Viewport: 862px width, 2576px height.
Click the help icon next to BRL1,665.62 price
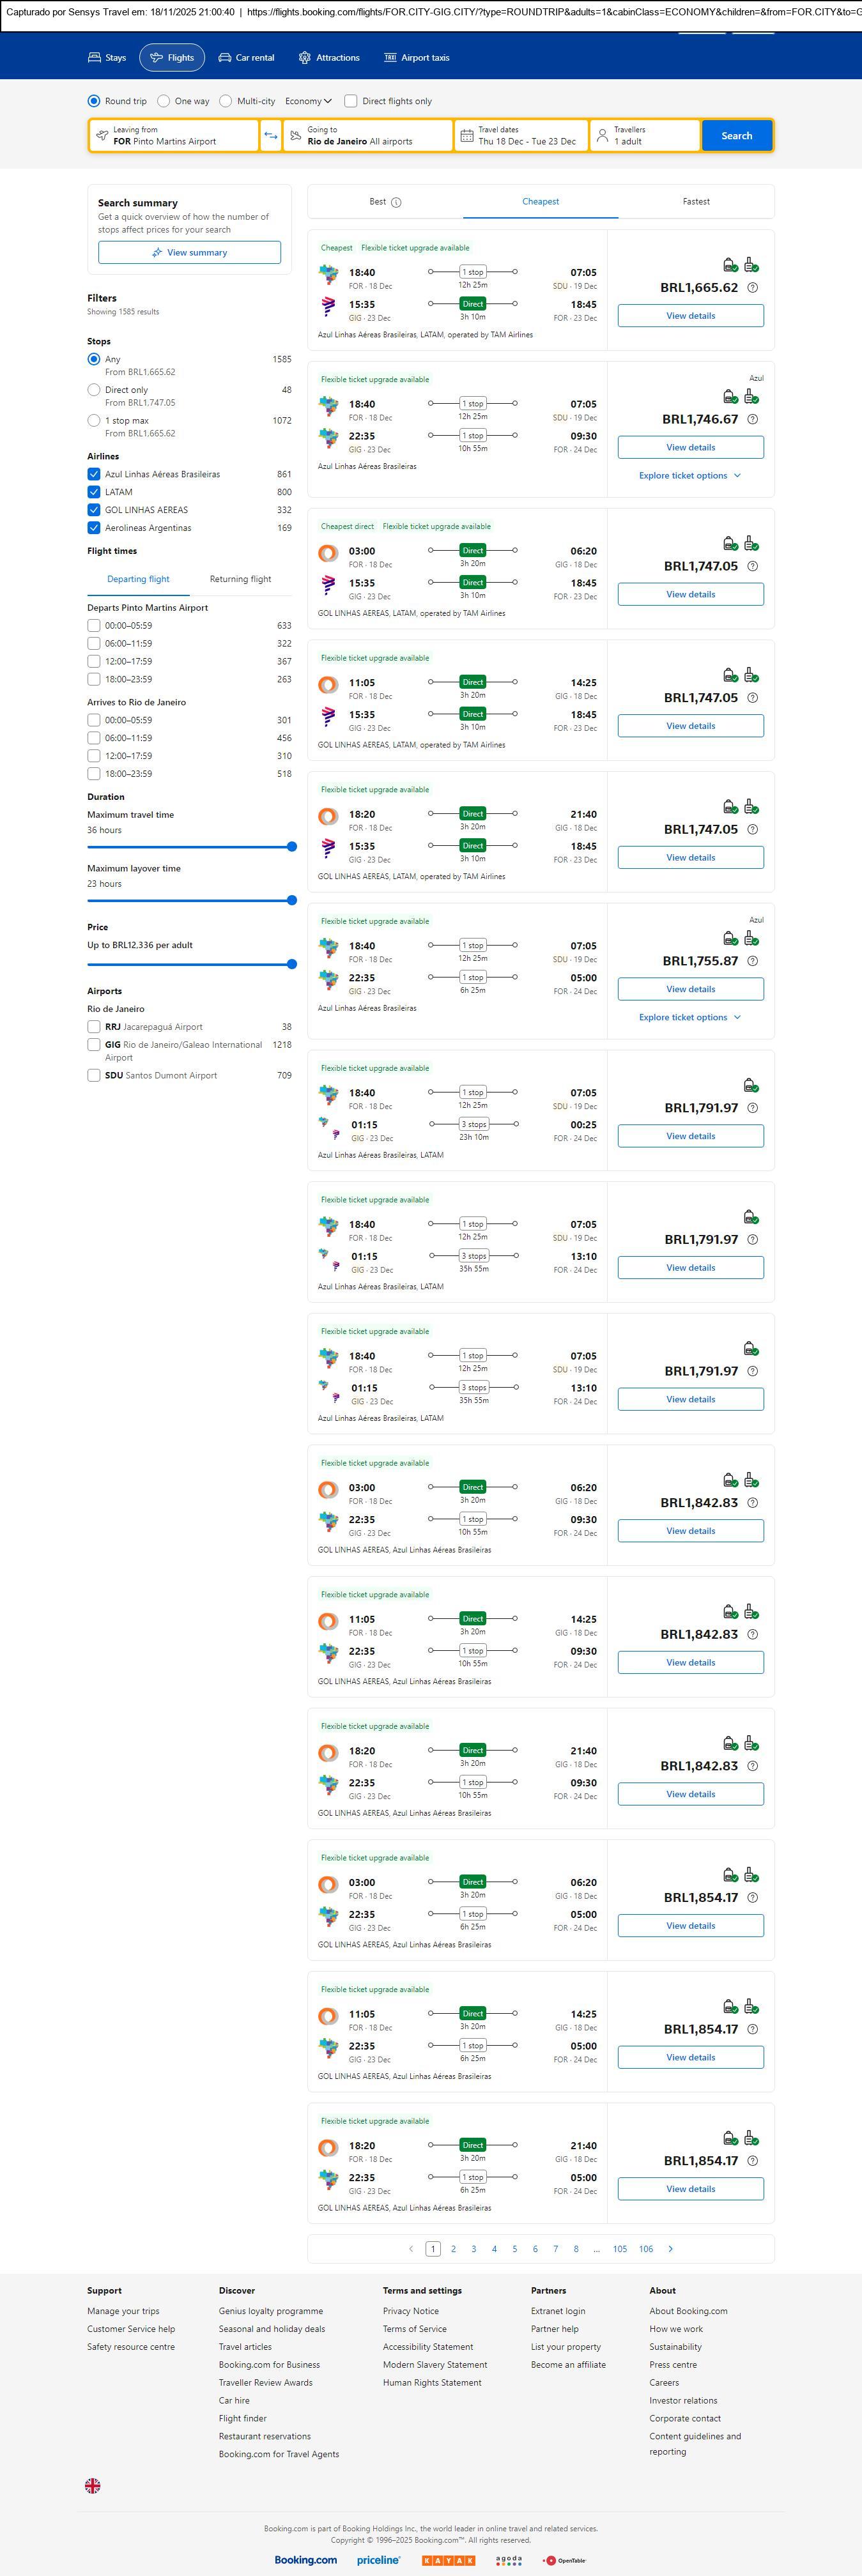tap(753, 288)
